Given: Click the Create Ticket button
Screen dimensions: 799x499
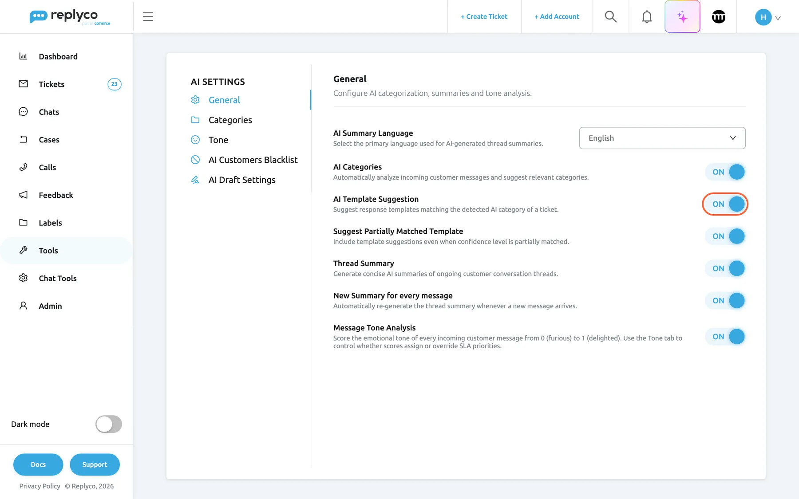Looking at the screenshot, I should click(x=484, y=16).
